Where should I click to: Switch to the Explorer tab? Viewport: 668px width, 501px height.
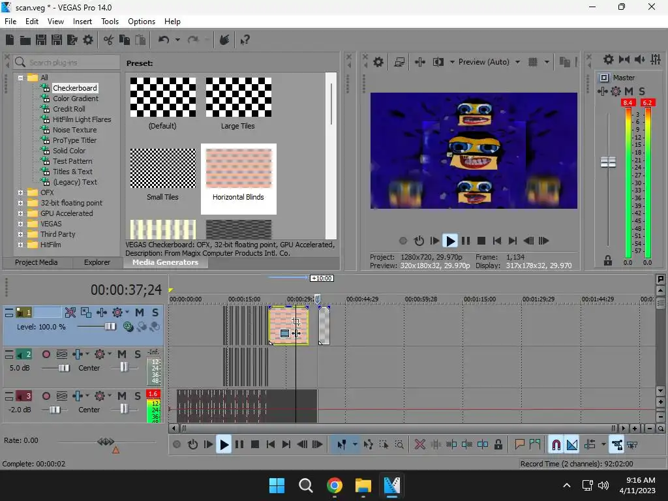(97, 262)
